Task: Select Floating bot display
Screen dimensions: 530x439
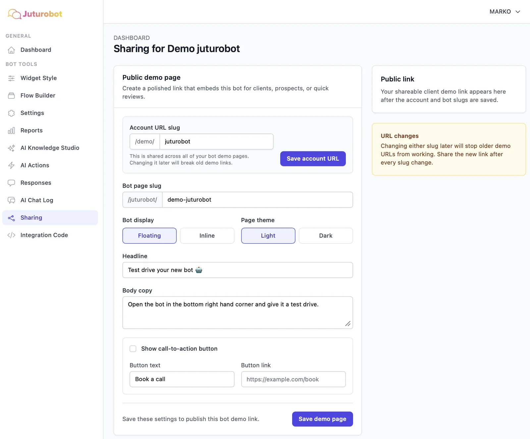Action: tap(149, 236)
